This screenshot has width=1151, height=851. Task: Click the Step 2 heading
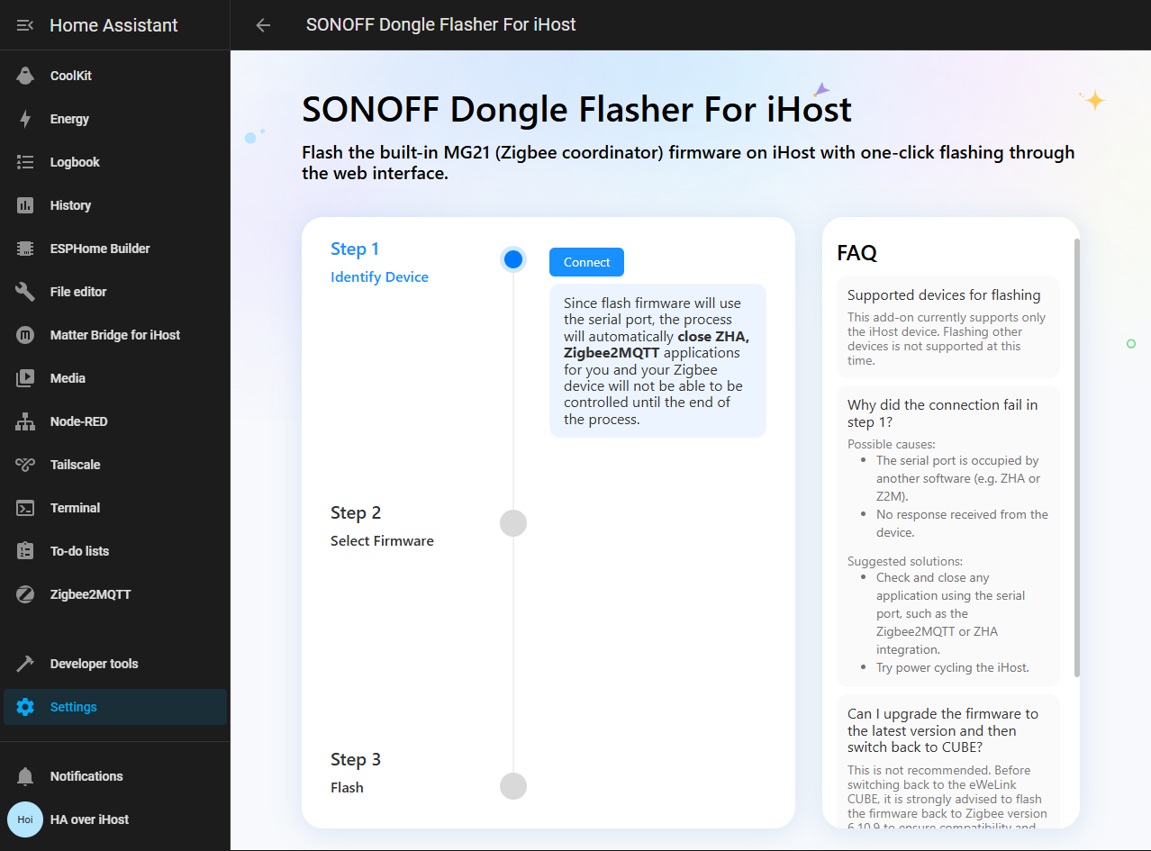[x=356, y=513]
